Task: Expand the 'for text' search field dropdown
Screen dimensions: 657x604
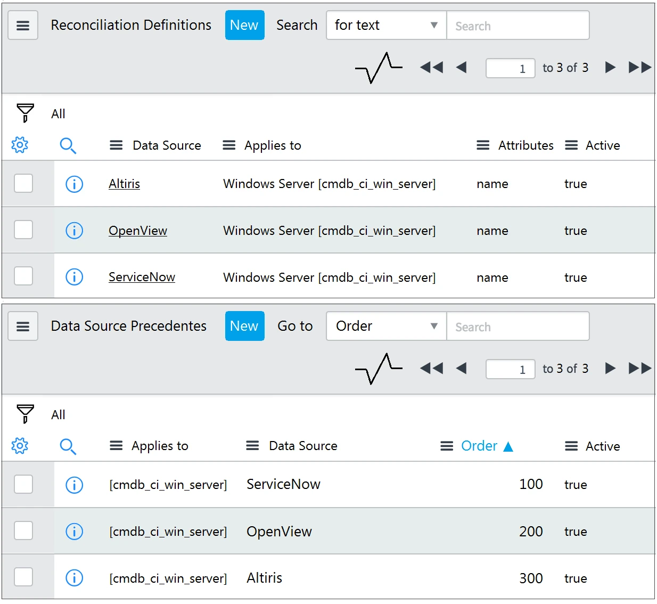Action: (386, 26)
